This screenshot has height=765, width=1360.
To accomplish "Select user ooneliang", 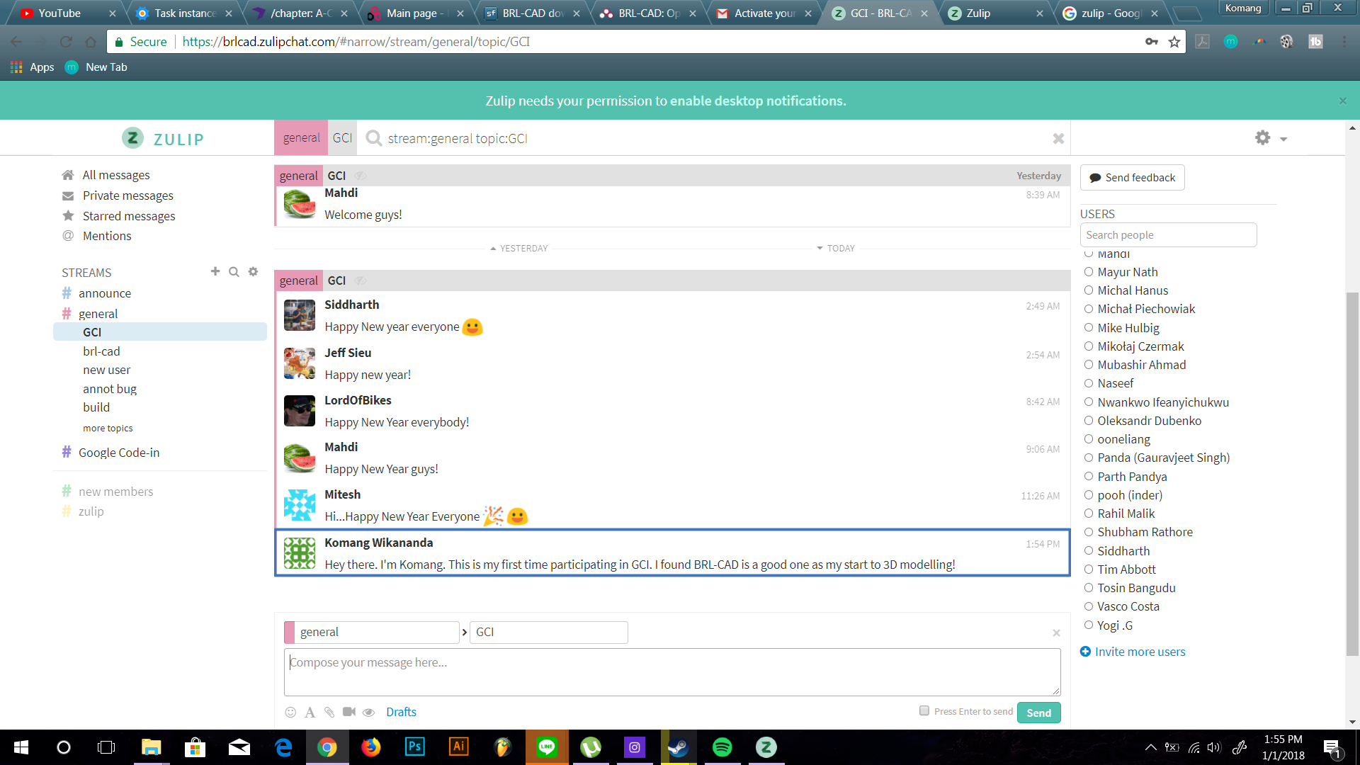I will coord(1124,439).
